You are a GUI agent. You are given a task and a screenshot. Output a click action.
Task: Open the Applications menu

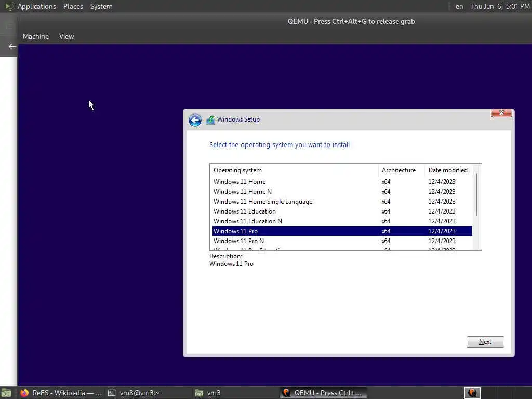(37, 6)
